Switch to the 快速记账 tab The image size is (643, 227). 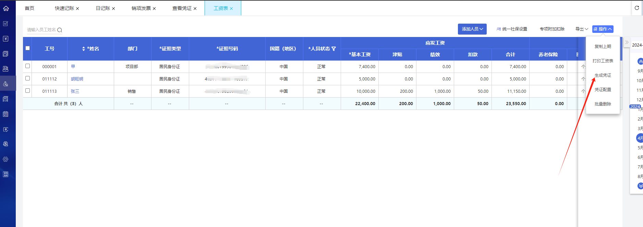point(64,8)
